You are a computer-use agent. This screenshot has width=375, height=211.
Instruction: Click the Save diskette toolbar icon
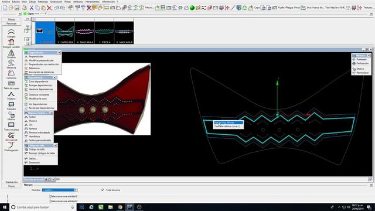(17, 8)
